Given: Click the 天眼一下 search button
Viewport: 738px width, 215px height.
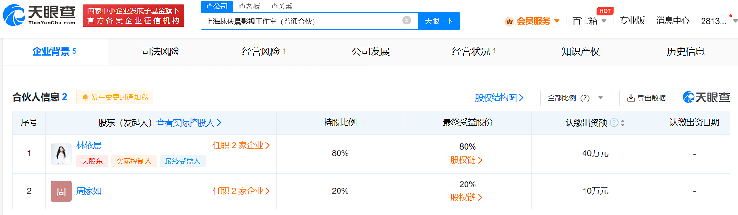Looking at the screenshot, I should [439, 21].
